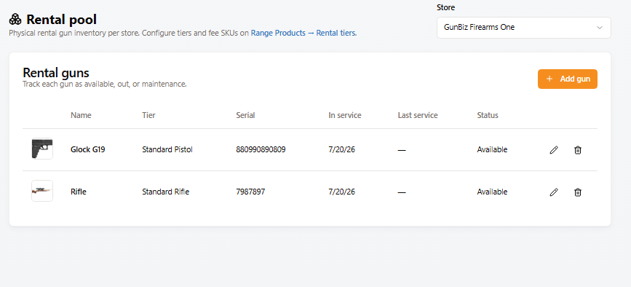Add a new gun with Add gun
This screenshot has height=287, width=631.
tap(568, 79)
